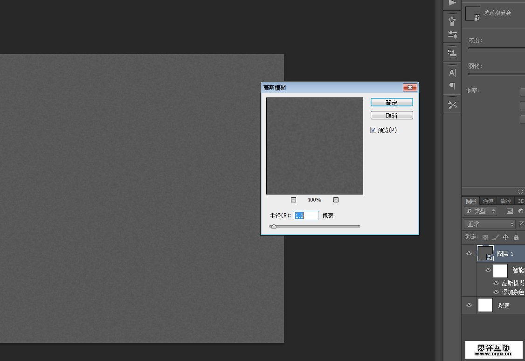The height and width of the screenshot is (361, 525).
Task: Open the 正常 blend mode dropdown
Action: 490,224
